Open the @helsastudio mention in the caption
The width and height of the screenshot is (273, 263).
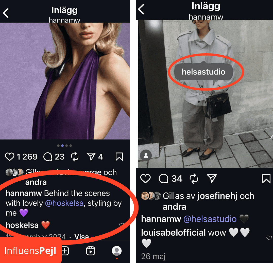pos(210,219)
